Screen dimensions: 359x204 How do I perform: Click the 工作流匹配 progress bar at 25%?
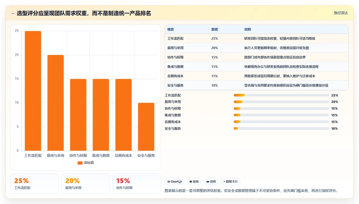pos(281,95)
